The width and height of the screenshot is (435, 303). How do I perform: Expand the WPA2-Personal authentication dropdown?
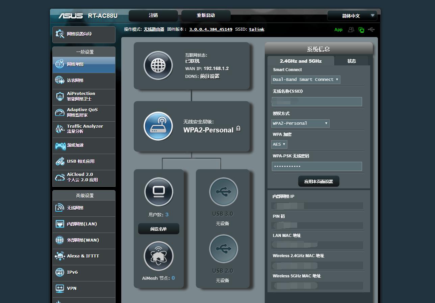300,123
